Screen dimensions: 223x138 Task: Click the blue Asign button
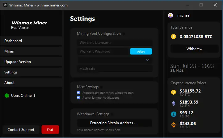141,51
